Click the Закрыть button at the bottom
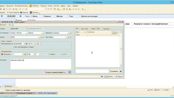The width and height of the screenshot is (174, 98). pos(119,76)
